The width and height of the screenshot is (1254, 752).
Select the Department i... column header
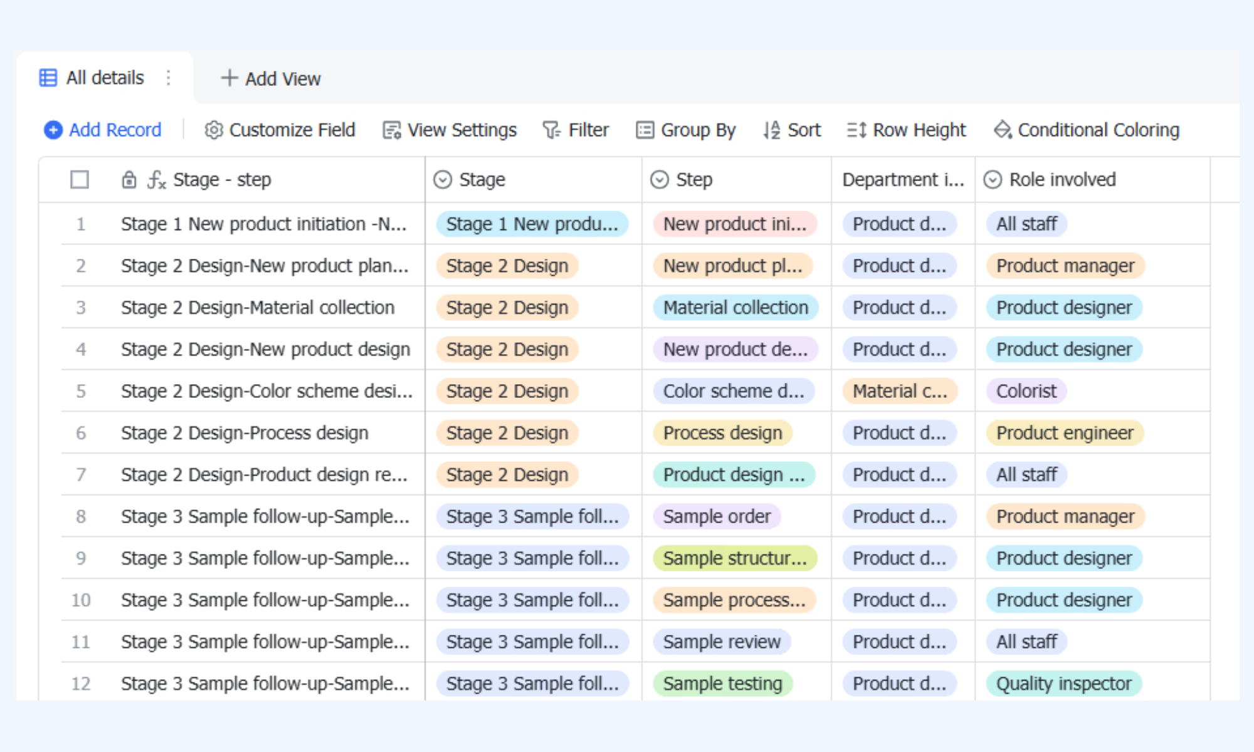point(903,180)
